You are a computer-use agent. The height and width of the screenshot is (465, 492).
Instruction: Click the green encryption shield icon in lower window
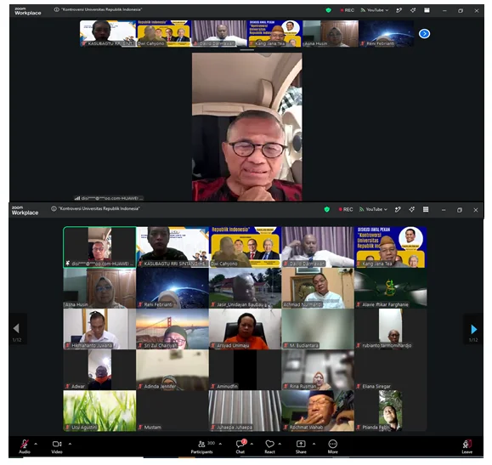pyautogui.click(x=326, y=209)
